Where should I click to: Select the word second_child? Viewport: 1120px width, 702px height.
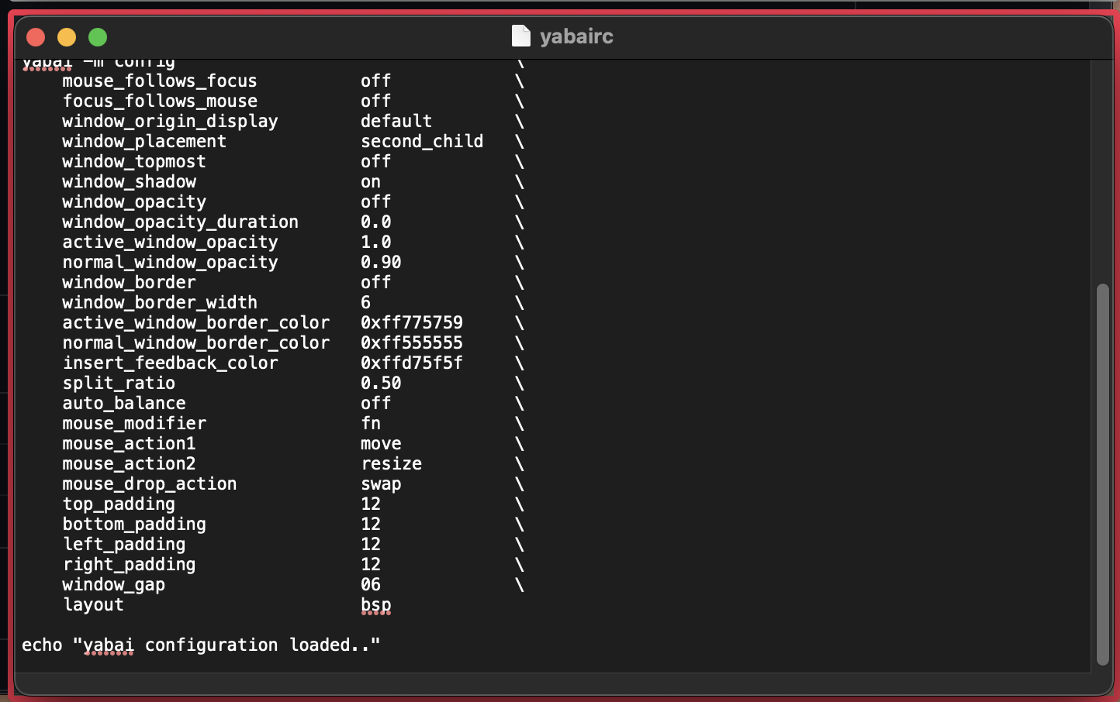(421, 141)
